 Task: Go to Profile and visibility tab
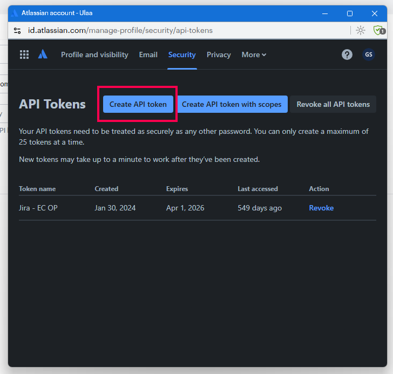[94, 55]
